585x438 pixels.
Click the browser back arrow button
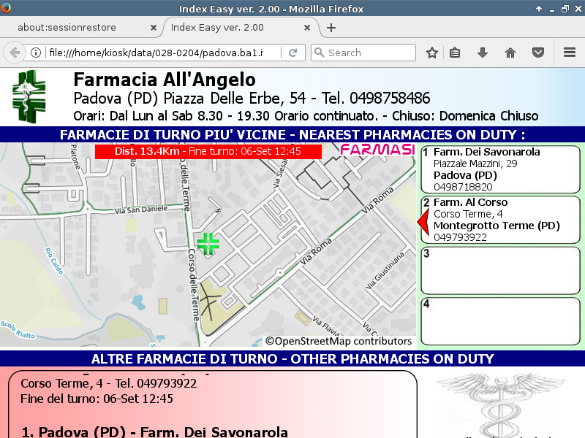14,53
